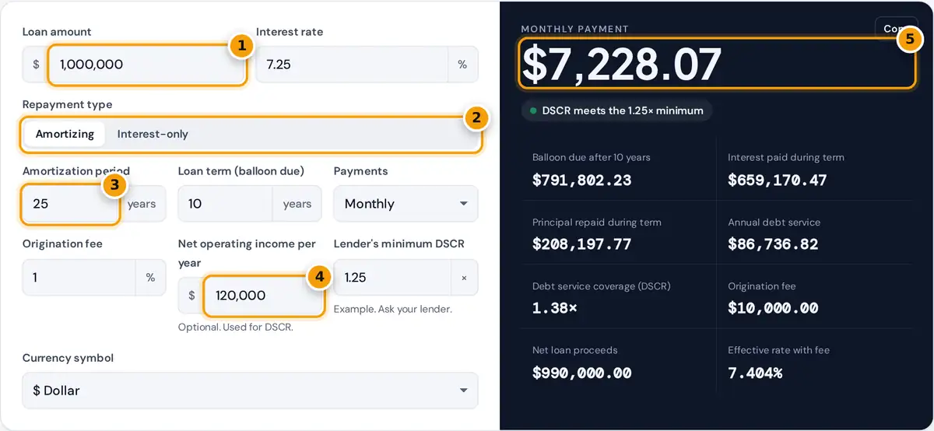934x431 pixels.
Task: Click the percent suffix of Interest rate
Action: pos(462,65)
